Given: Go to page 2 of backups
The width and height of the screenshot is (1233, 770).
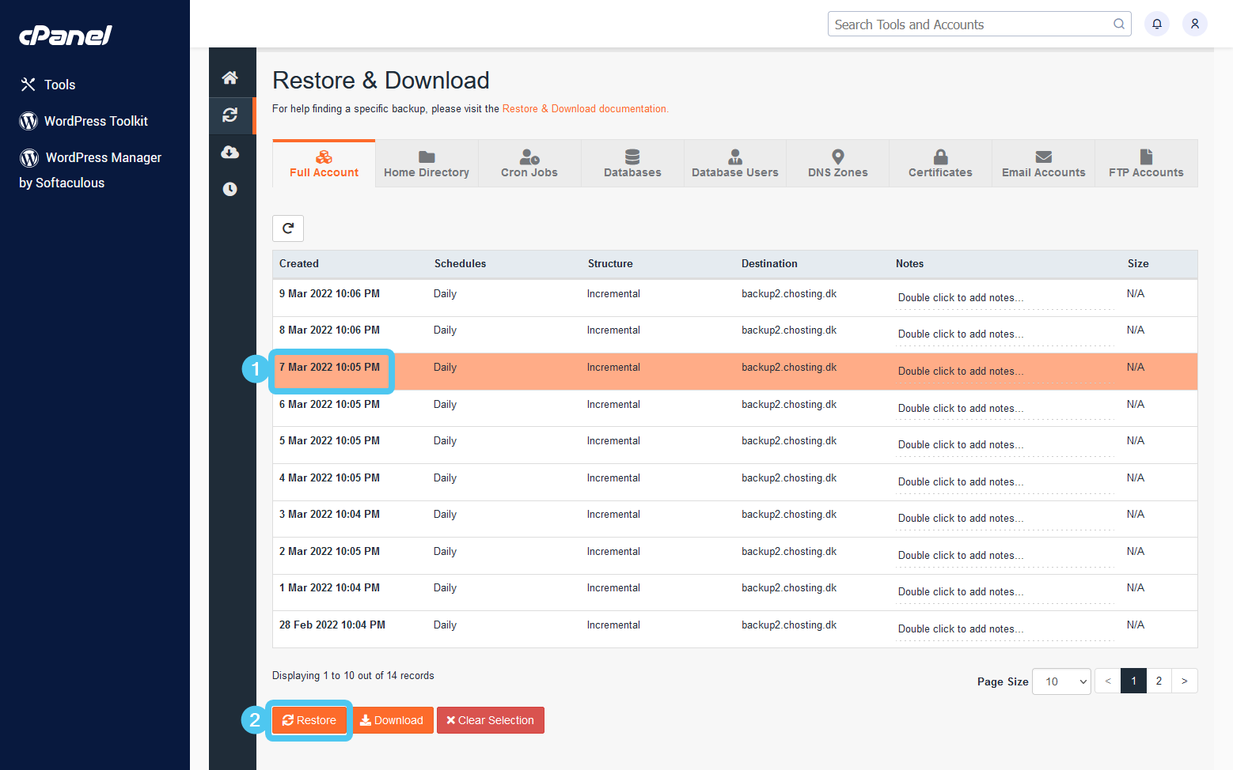Looking at the screenshot, I should tap(1159, 681).
